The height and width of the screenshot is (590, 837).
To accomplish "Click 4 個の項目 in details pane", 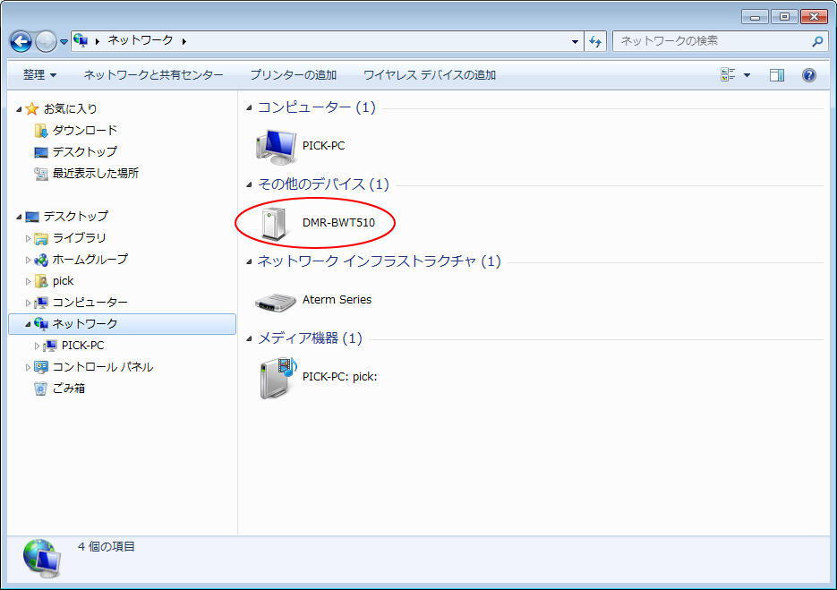I will [107, 547].
